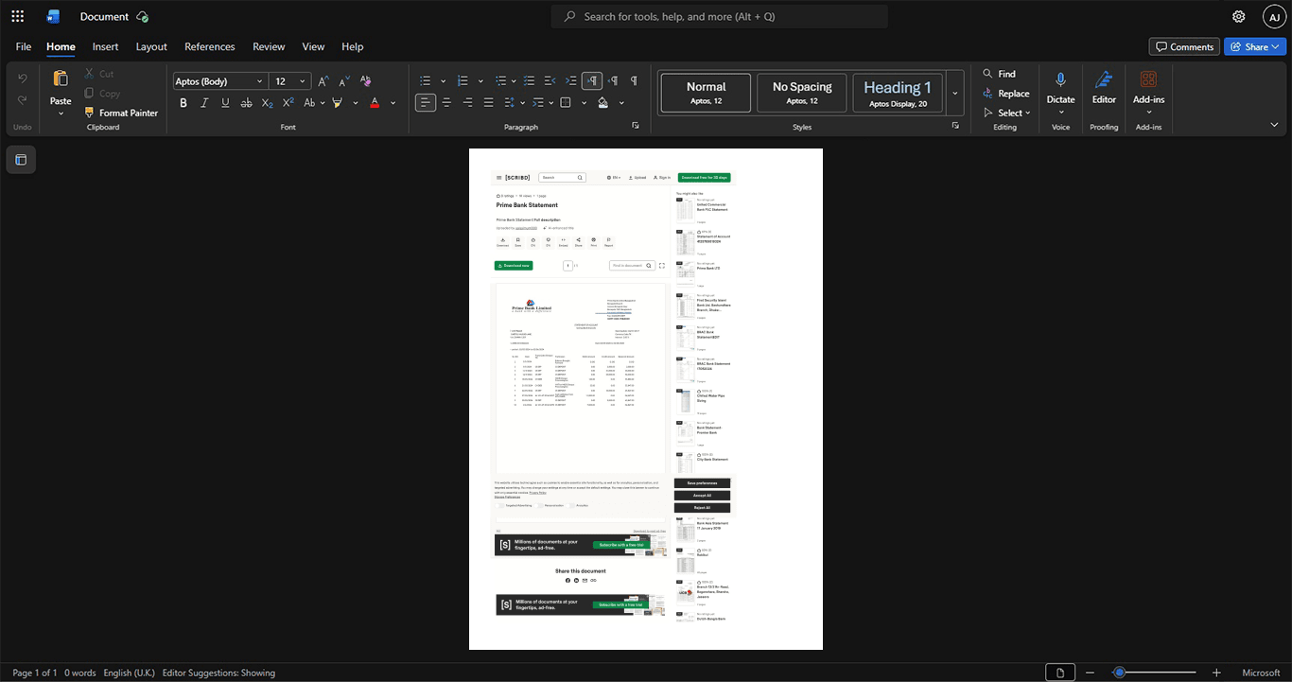Clear all formatting
This screenshot has height=682, width=1292.
tap(366, 81)
